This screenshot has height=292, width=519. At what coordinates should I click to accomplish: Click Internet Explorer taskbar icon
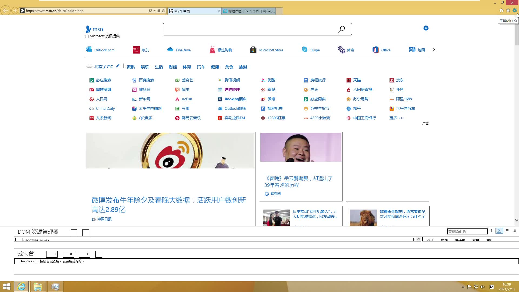click(x=21, y=287)
